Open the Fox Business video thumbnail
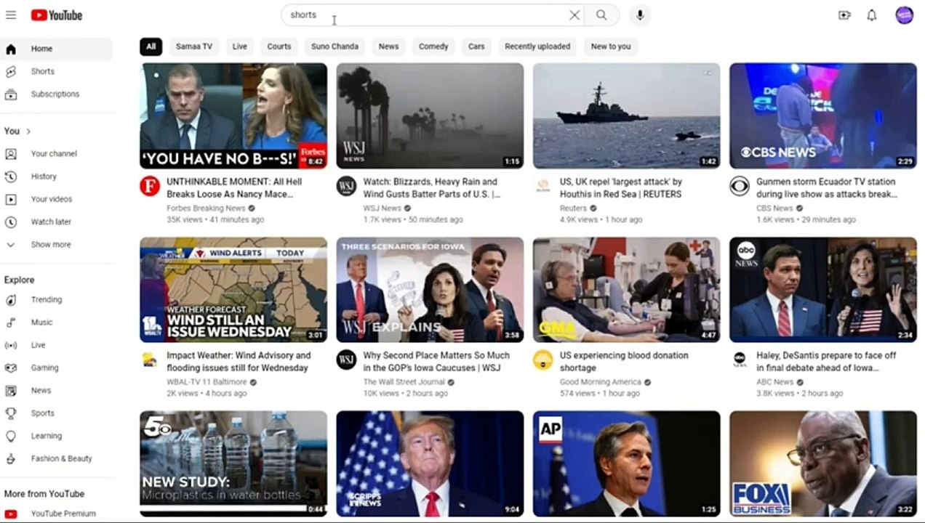 click(823, 463)
